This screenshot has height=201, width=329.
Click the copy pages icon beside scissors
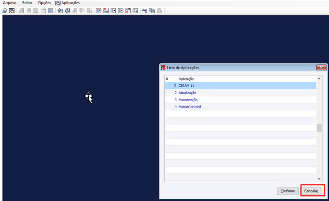tap(152, 11)
